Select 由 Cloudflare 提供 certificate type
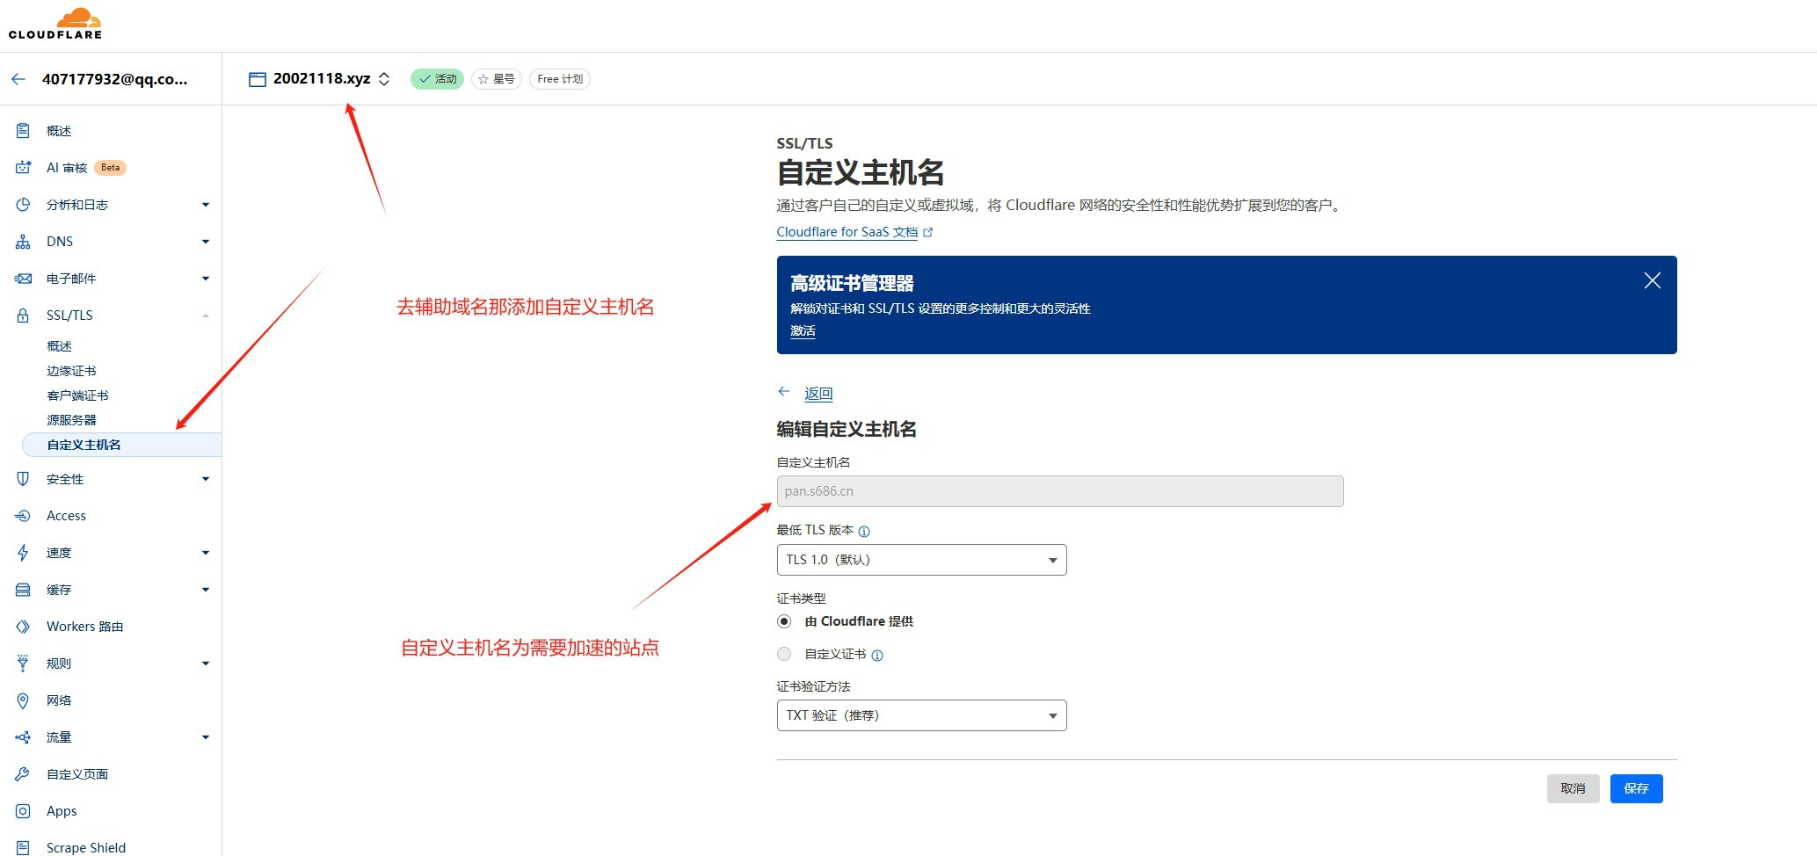Viewport: 1817px width, 856px height. click(x=783, y=620)
